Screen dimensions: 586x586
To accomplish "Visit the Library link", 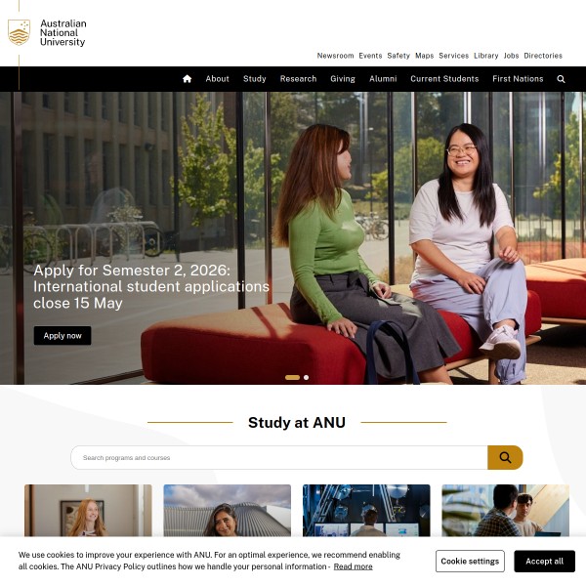I will [x=485, y=56].
